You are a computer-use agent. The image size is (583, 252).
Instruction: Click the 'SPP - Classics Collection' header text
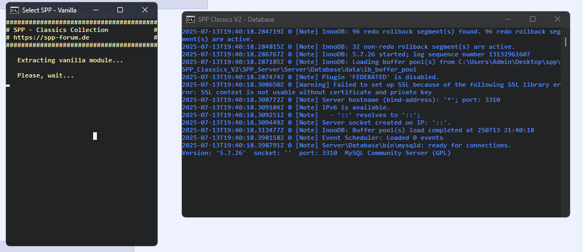61,30
